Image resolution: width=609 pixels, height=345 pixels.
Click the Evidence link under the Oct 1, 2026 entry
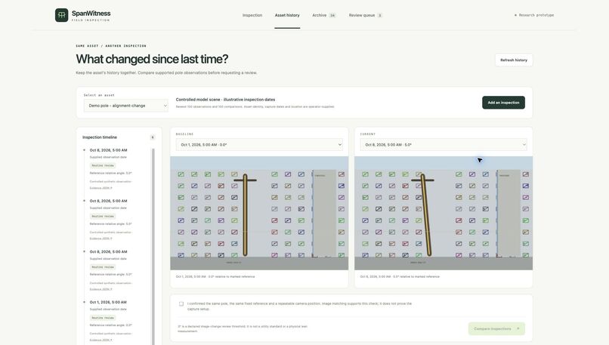101,340
